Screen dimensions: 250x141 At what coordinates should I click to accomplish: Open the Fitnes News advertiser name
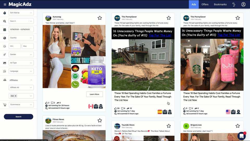58,119
